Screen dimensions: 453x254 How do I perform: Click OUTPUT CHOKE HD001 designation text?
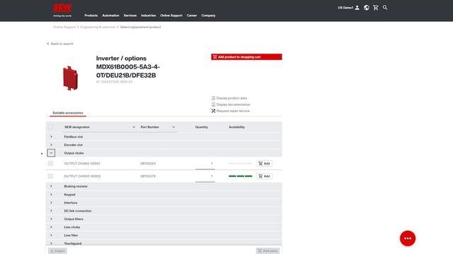[82, 164]
